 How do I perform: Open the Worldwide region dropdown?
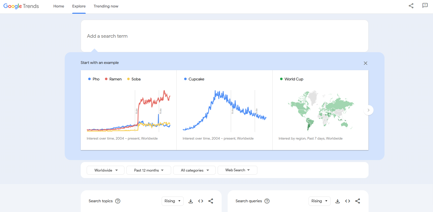[105, 170]
